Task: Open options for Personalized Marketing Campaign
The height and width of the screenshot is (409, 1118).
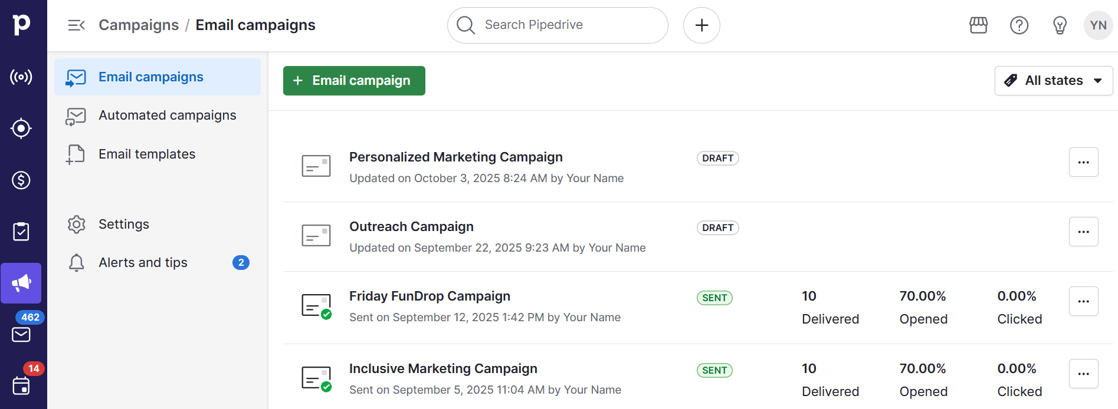Action: click(1083, 162)
